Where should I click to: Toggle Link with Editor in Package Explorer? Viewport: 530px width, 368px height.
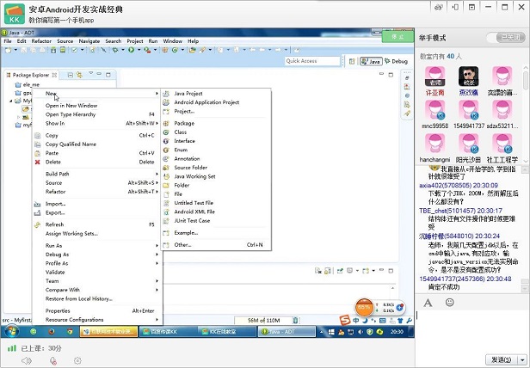[79, 75]
